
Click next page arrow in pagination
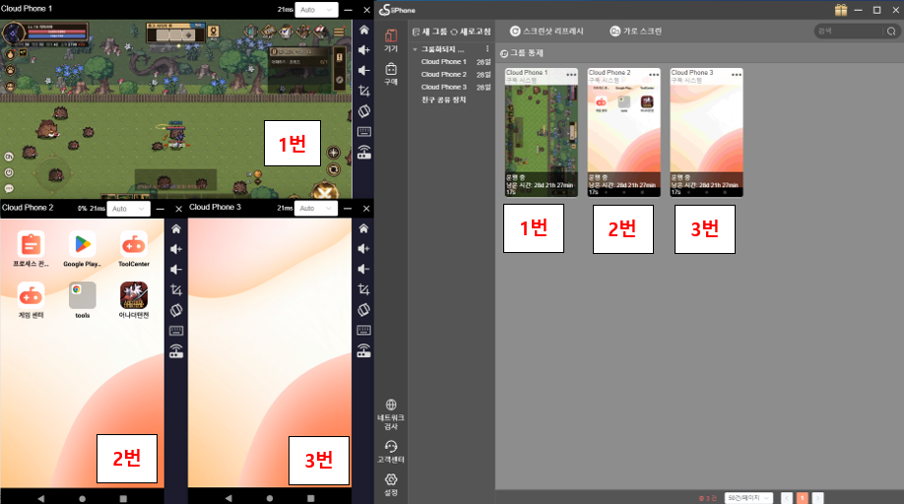click(817, 498)
